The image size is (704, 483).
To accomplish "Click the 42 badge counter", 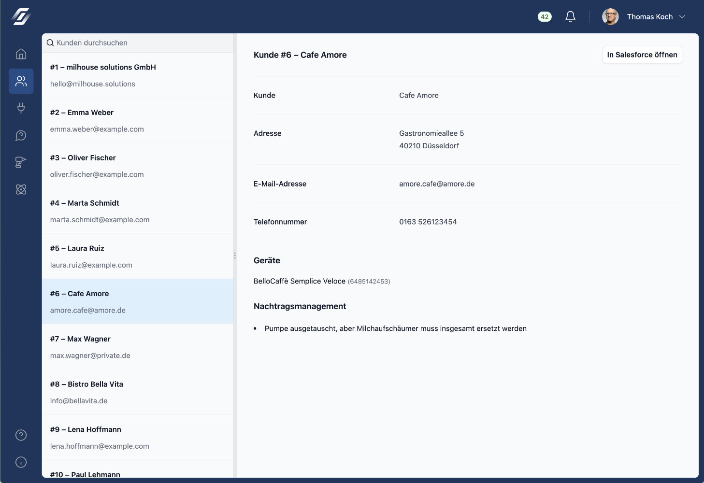I will pos(545,16).
